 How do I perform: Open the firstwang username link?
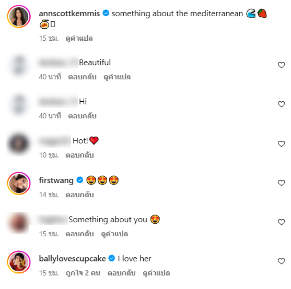click(56, 180)
